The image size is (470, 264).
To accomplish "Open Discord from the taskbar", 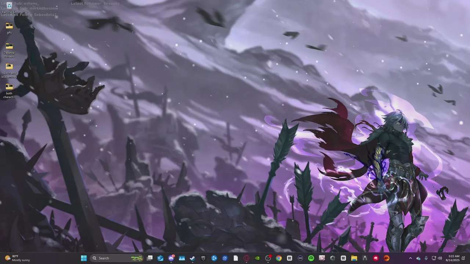I will [171, 258].
